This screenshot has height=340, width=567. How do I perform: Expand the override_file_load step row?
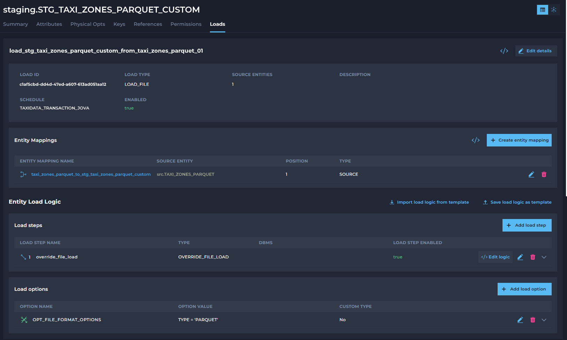544,257
